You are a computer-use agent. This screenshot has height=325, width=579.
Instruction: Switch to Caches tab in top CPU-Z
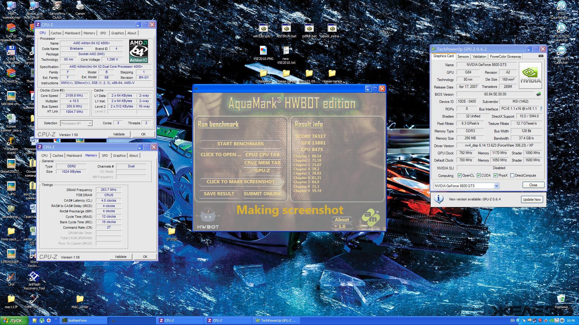(56, 33)
